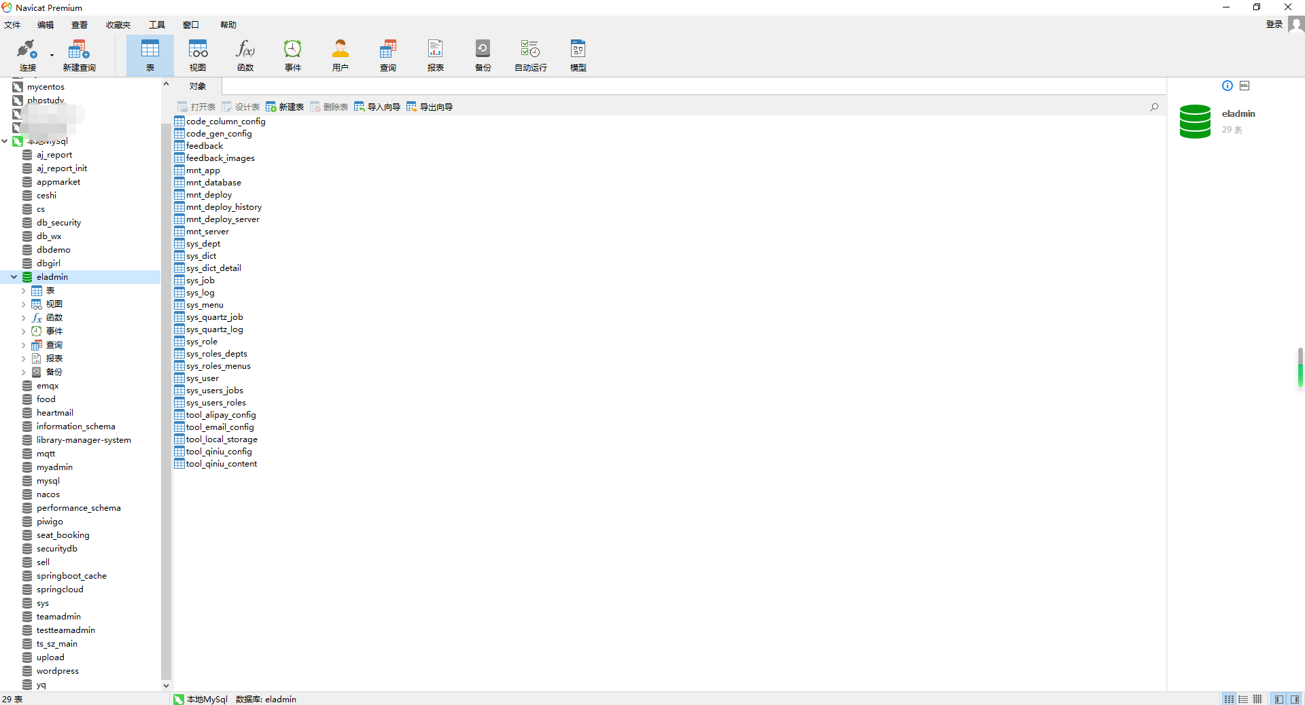Expand the 表 node under eladmin

[x=23, y=291]
